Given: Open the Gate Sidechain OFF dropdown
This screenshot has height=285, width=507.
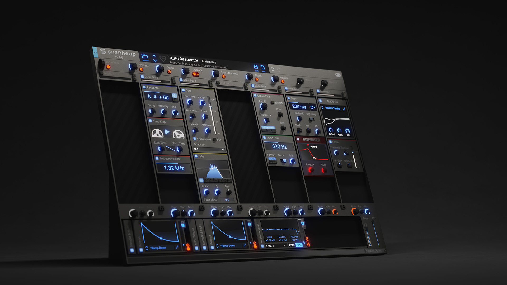Looking at the screenshot, I should [209, 149].
